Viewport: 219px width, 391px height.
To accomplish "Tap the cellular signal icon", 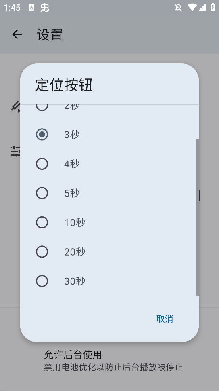I will pyautogui.click(x=202, y=8).
